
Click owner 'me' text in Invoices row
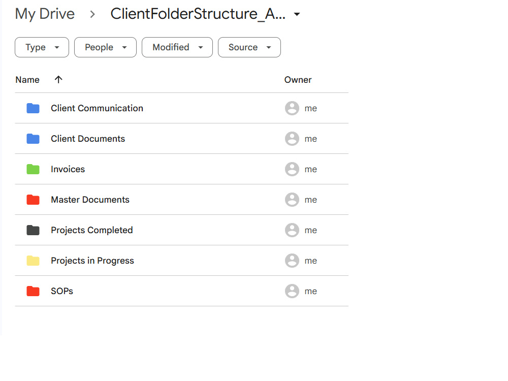(x=311, y=170)
